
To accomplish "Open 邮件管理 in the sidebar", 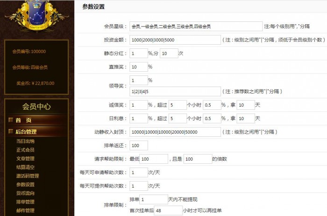I will point(25,210).
